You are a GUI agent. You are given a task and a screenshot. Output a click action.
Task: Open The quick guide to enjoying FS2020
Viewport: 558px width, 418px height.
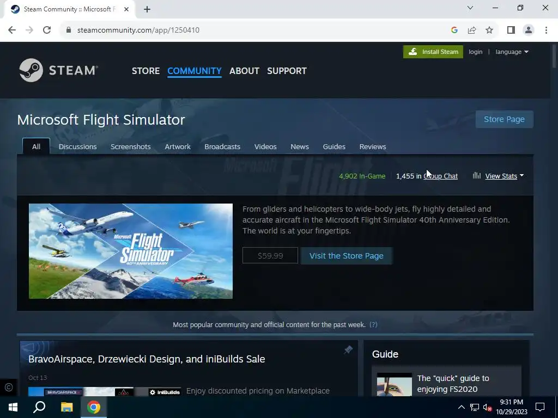click(453, 384)
